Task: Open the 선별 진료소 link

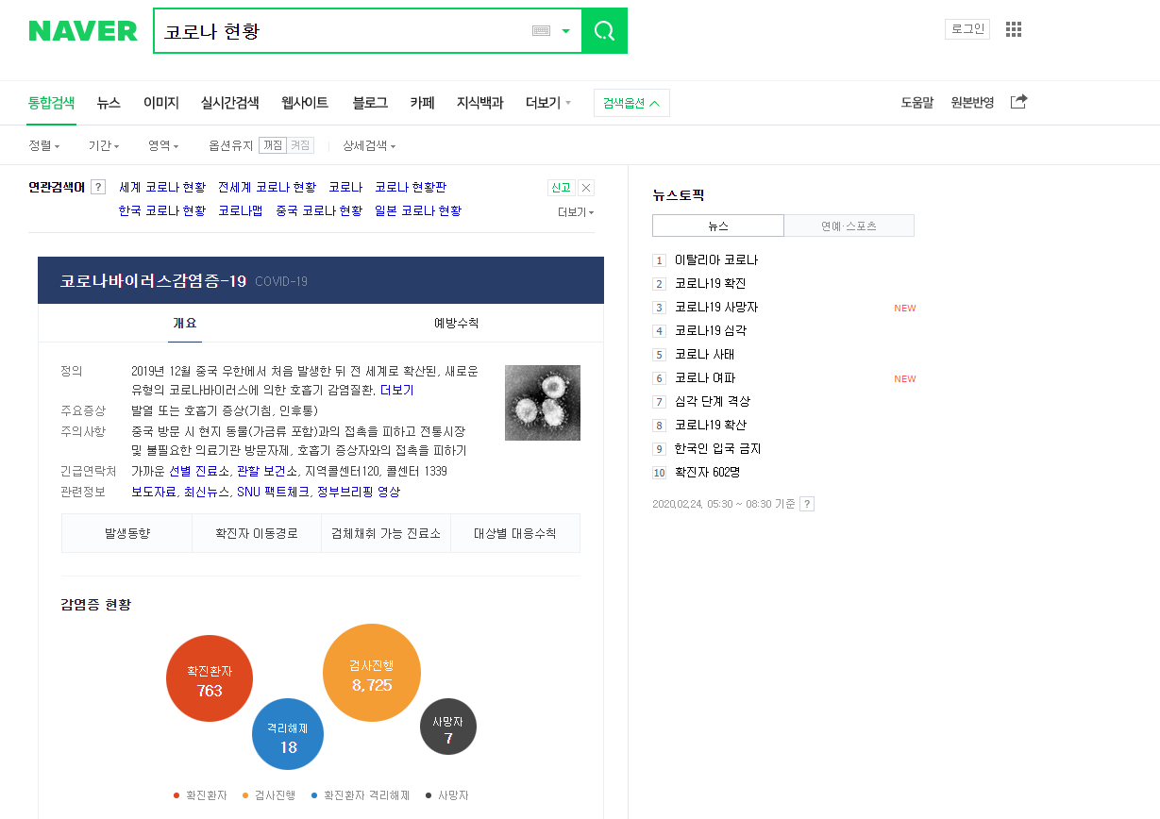Action: [x=200, y=471]
